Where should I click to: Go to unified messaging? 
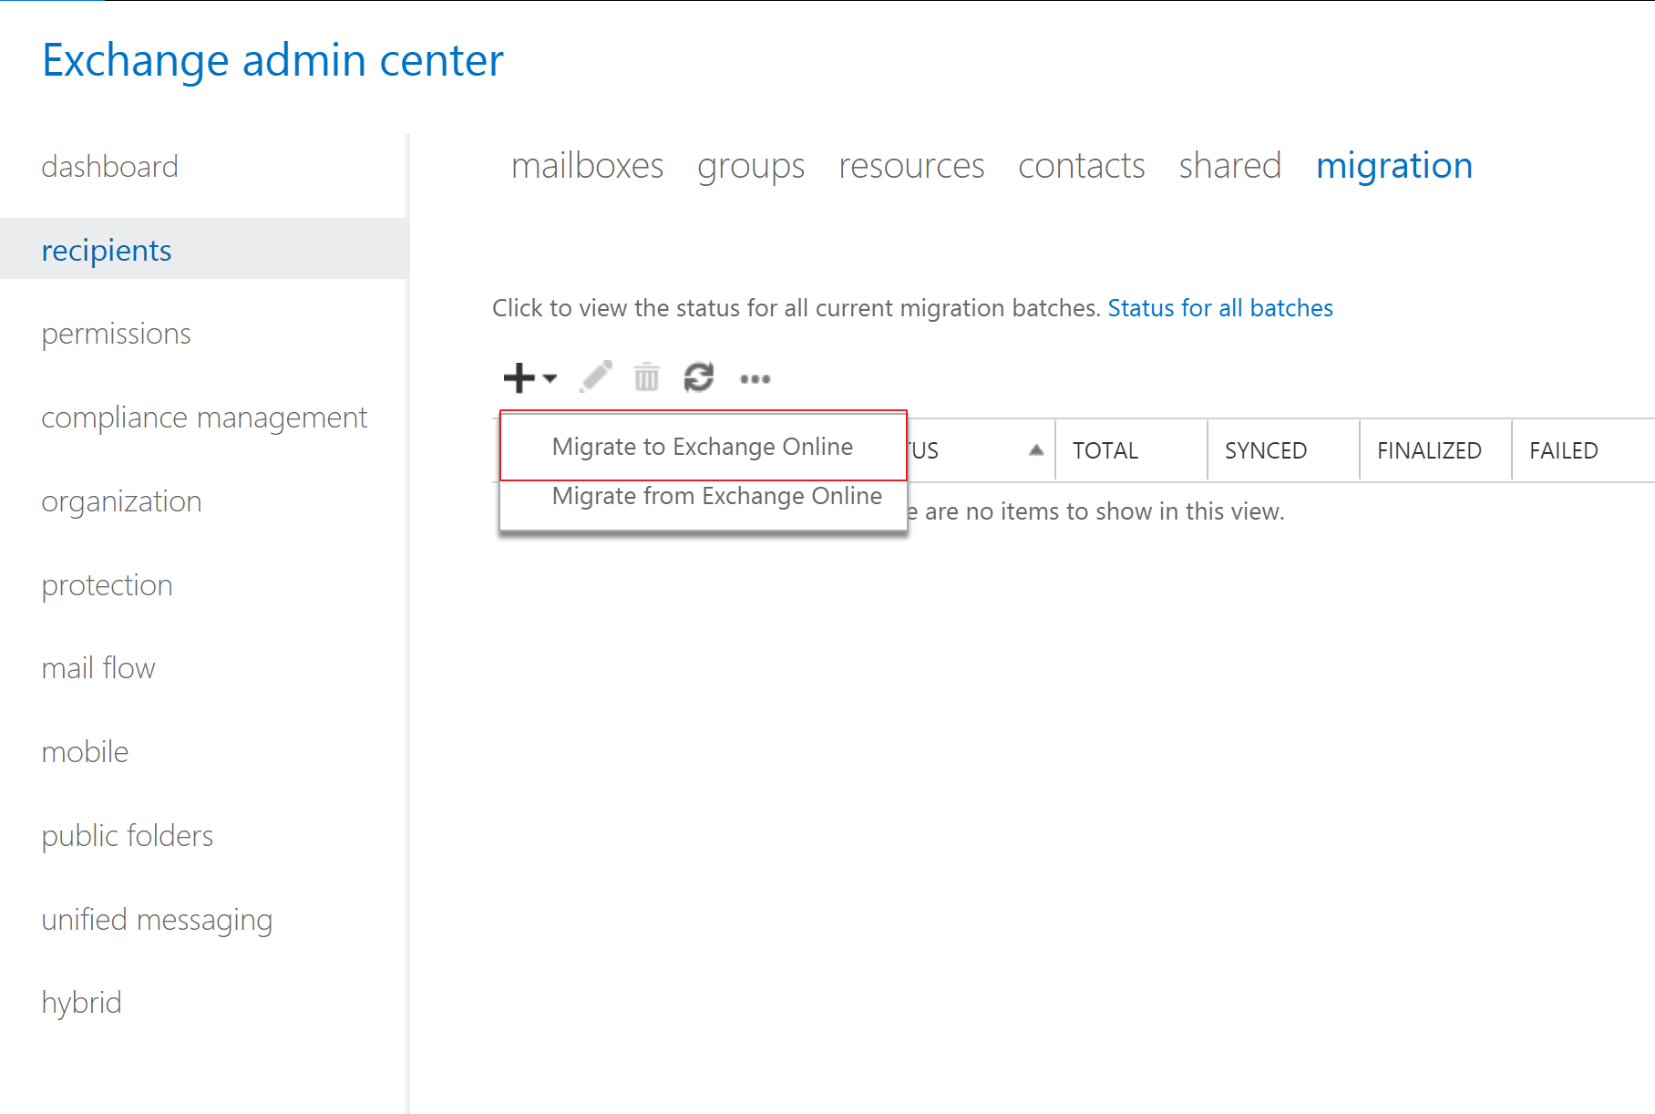pos(157,920)
